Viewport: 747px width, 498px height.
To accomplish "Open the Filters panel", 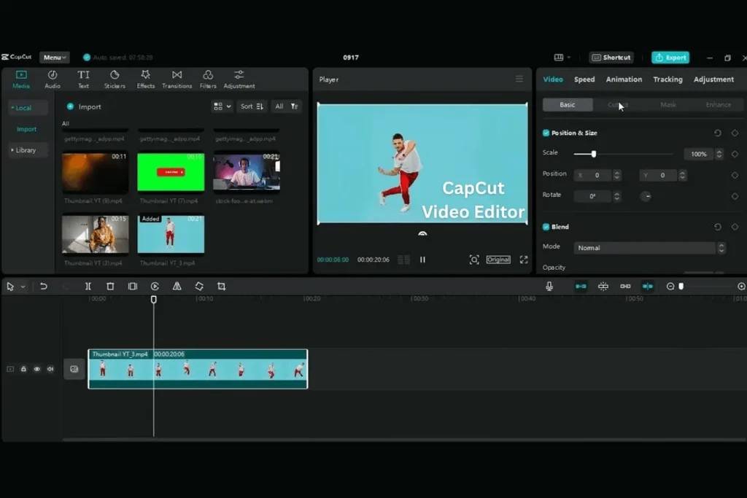I will click(x=208, y=79).
